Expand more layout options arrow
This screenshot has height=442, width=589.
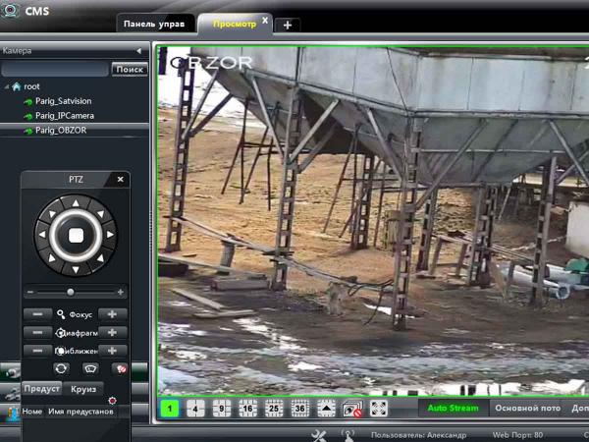coord(326,409)
